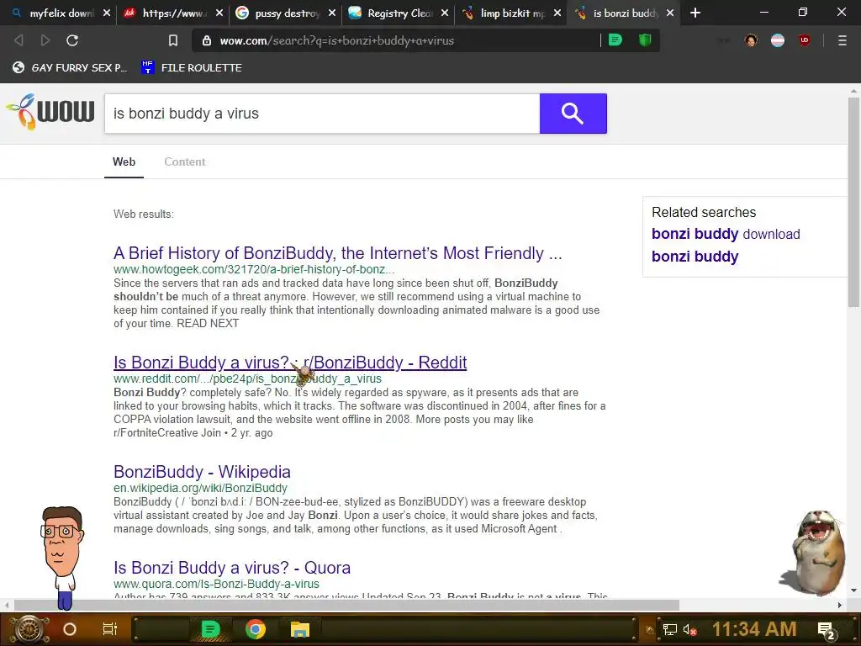861x646 pixels.
Task: Click the howtogeek.com green URL
Action: point(254,269)
